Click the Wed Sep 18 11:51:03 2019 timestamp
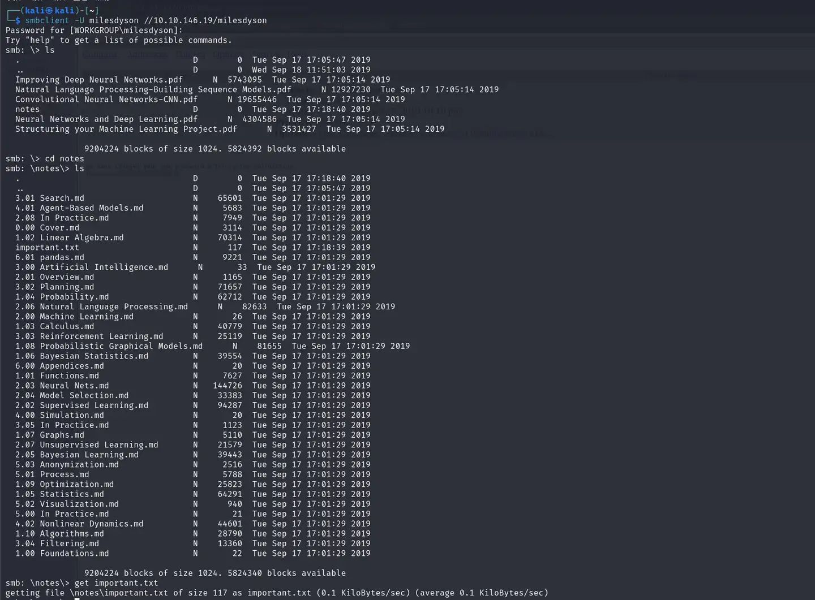This screenshot has height=600, width=815. [311, 70]
